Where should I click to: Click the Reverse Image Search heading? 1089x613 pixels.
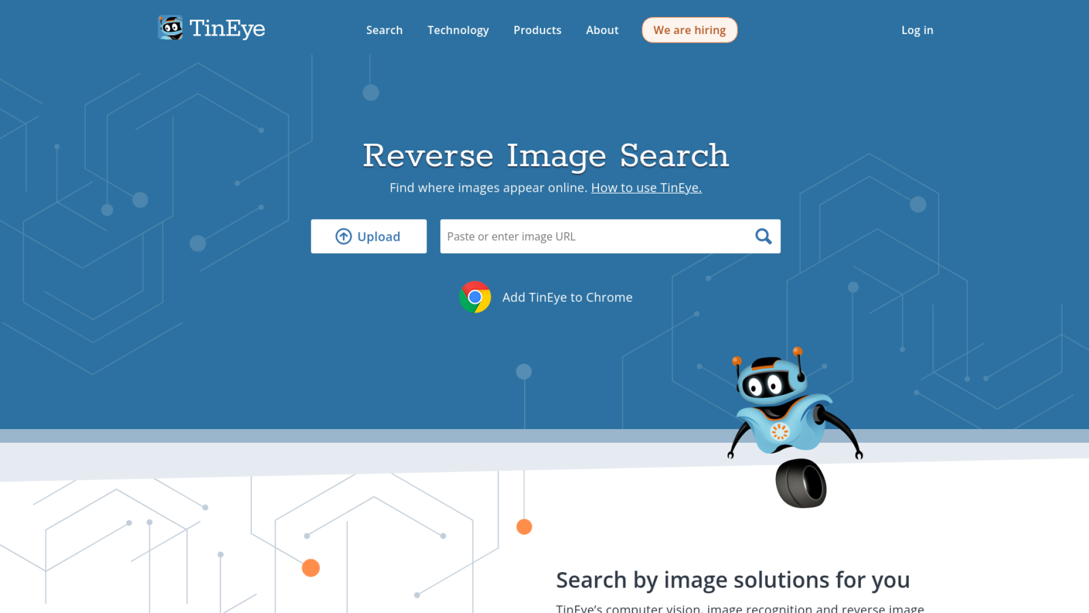[x=545, y=156]
